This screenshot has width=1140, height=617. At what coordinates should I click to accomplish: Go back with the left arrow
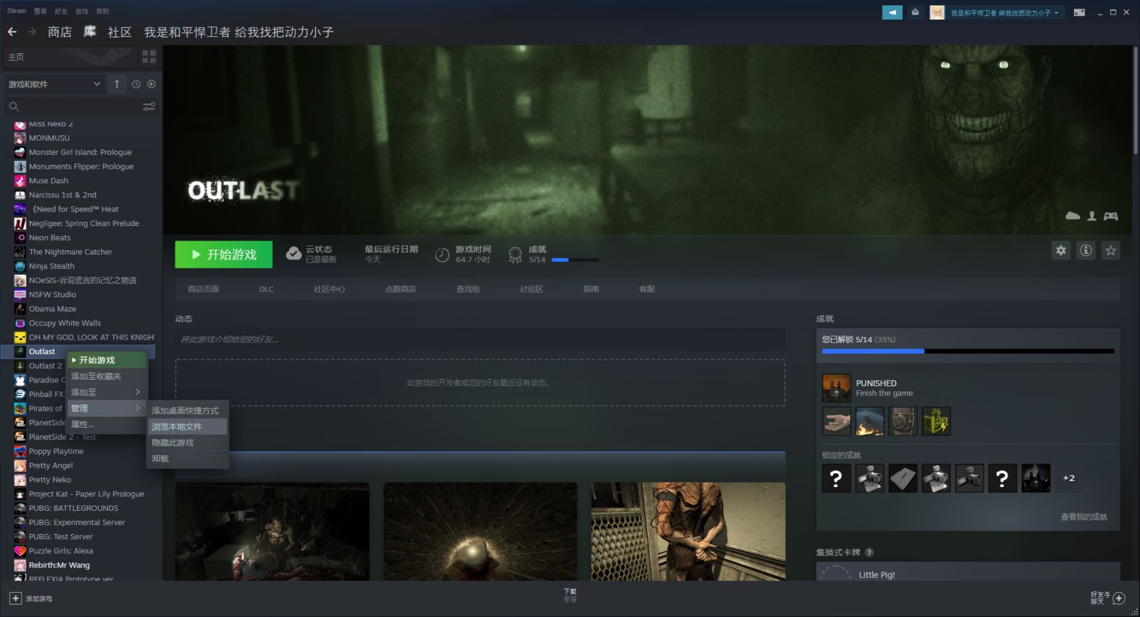12,32
